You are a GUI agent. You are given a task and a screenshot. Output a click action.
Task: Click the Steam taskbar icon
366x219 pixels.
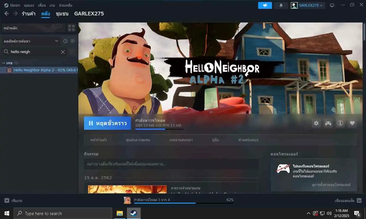click(x=134, y=213)
